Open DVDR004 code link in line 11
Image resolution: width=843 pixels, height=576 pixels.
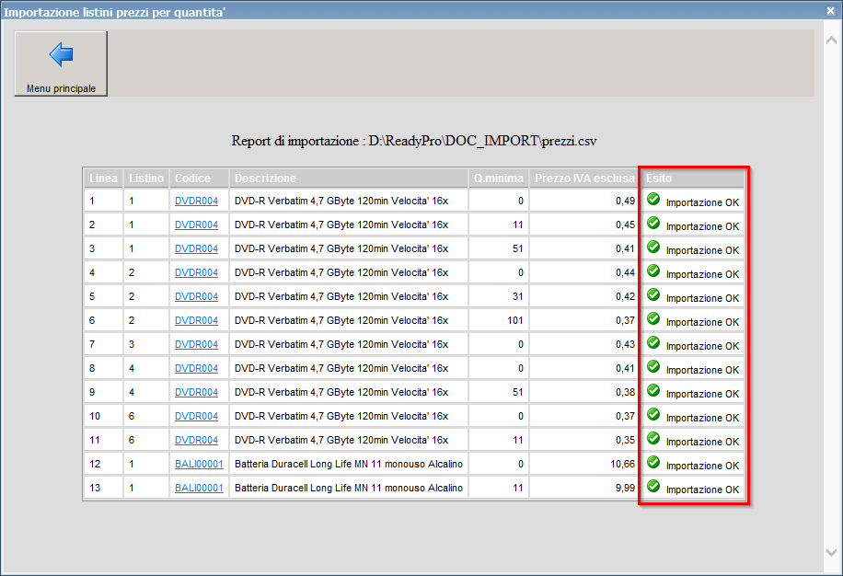point(196,440)
